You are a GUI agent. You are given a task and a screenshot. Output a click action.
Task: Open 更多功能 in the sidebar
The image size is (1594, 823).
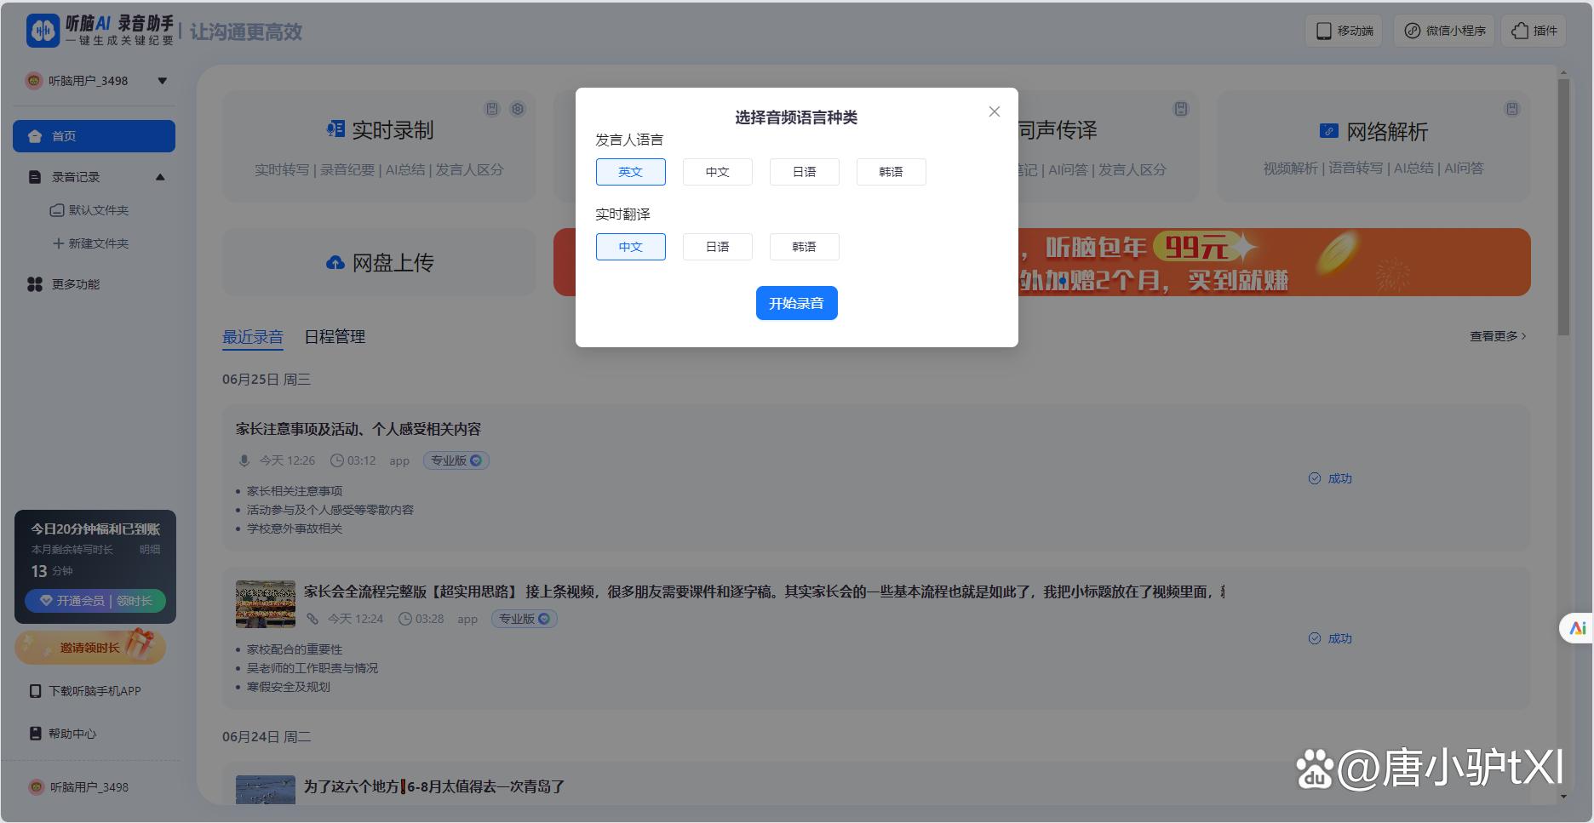[x=64, y=284]
